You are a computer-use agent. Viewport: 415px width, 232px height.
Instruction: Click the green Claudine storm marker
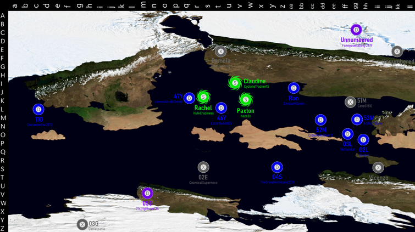click(235, 83)
